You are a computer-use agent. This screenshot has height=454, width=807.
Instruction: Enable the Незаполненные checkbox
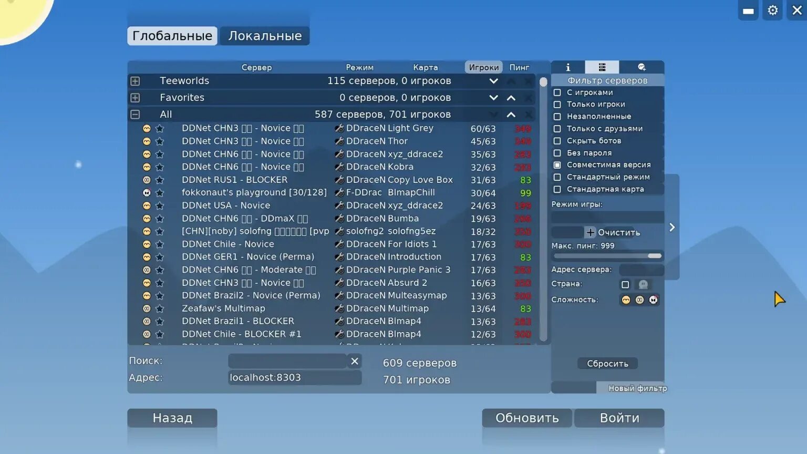557,117
